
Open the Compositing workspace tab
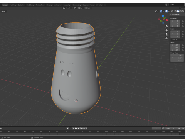pyautogui.click(x=77, y=5)
